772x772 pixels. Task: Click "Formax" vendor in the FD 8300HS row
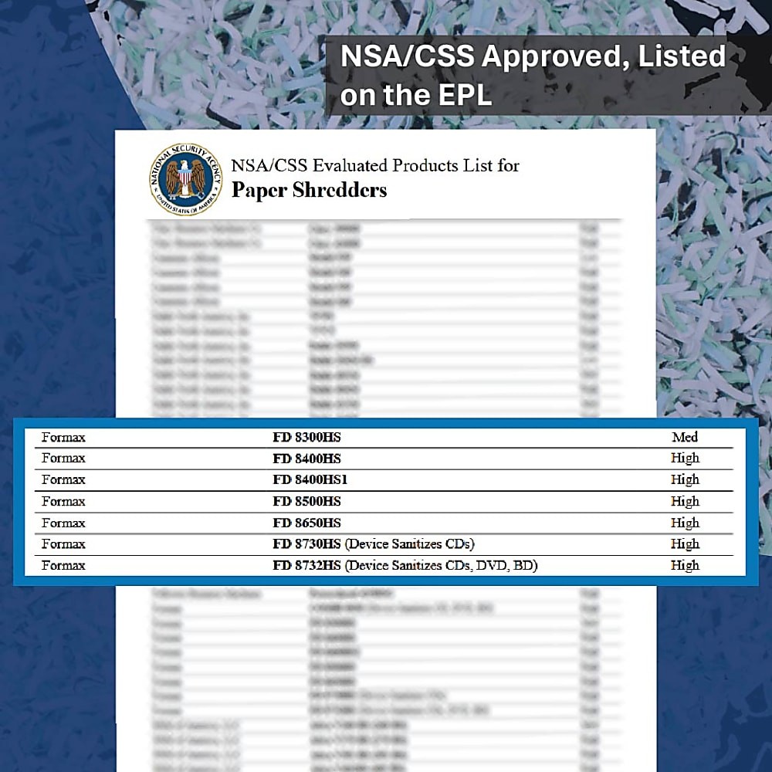(63, 438)
